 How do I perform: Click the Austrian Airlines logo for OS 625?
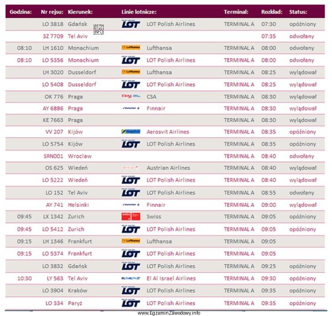(x=131, y=168)
